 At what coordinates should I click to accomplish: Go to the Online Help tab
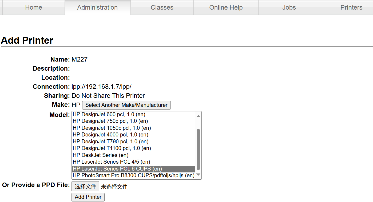(226, 7)
